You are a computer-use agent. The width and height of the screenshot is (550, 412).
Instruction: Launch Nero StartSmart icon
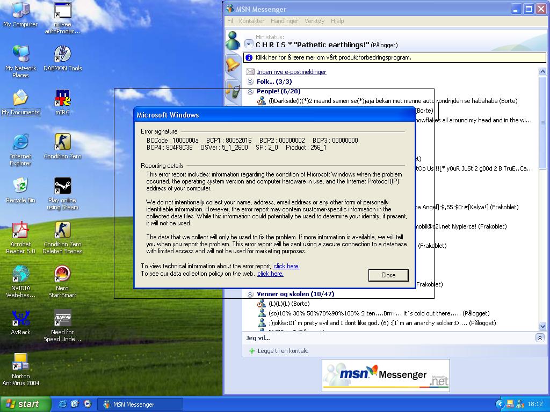(x=62, y=282)
